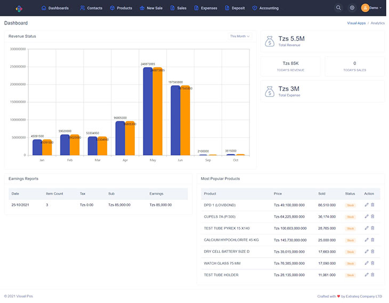Click the blue May bar in chart
389x303 pixels.
click(148, 111)
